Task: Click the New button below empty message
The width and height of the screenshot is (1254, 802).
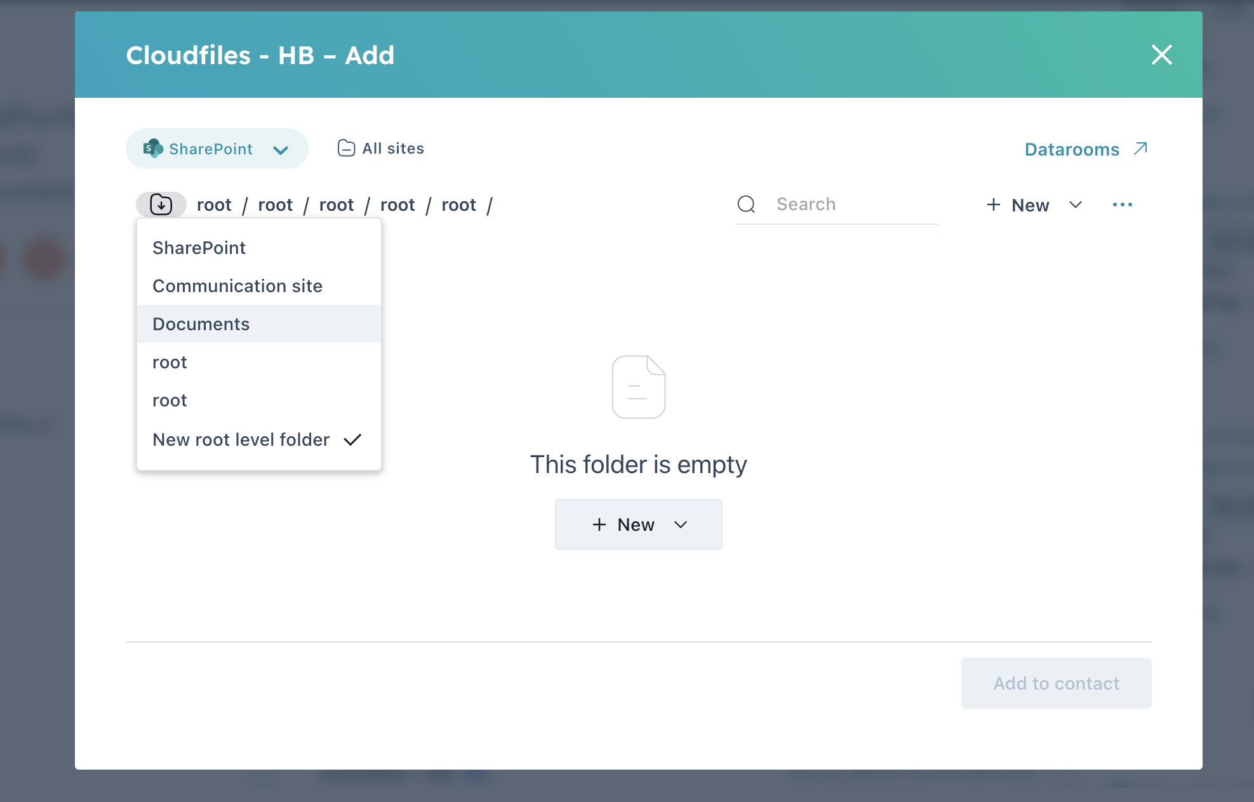Action: (x=638, y=525)
